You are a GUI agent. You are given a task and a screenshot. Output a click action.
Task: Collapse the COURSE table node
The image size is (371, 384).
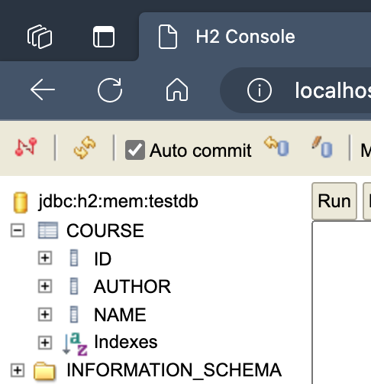click(18, 230)
